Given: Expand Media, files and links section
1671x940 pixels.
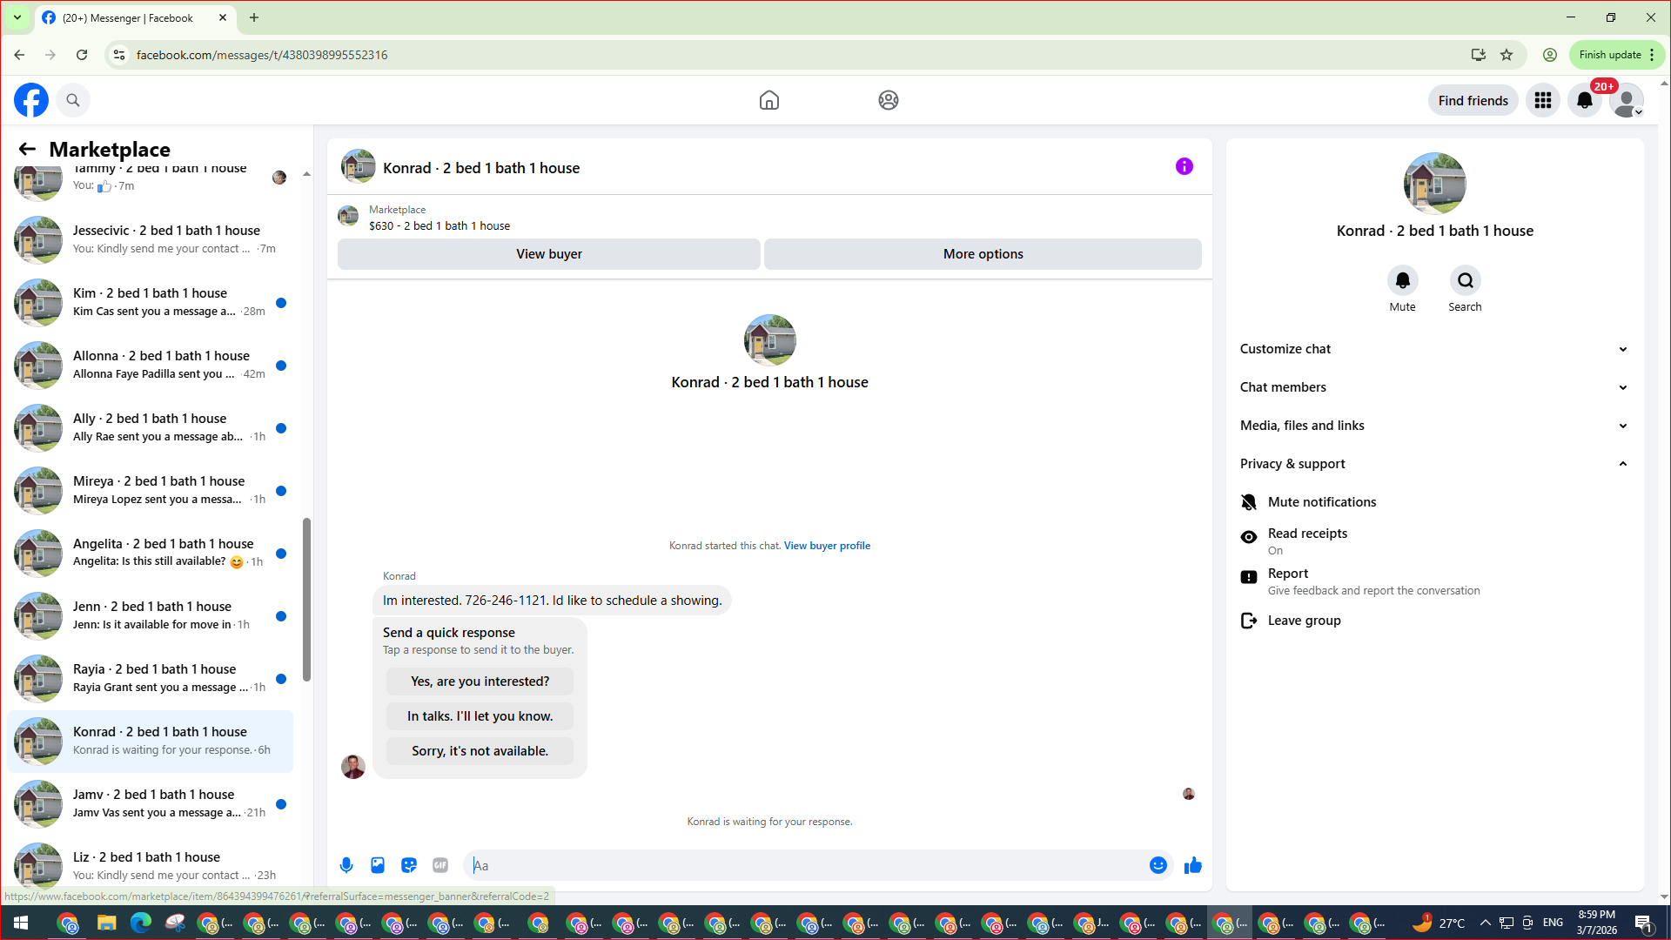Looking at the screenshot, I should pos(1435,426).
